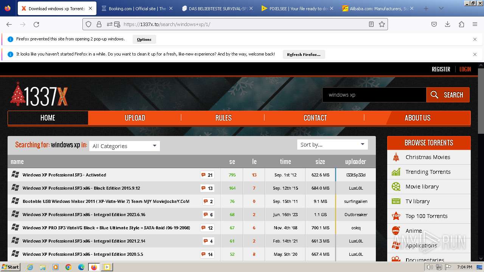Image resolution: width=484 pixels, height=272 pixels.
Task: Click inside the windows xp search field
Action: (374, 95)
